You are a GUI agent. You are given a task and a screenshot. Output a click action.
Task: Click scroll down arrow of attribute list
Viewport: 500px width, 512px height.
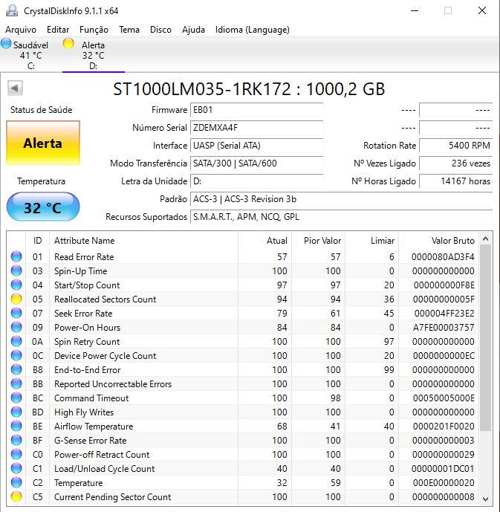(x=486, y=499)
